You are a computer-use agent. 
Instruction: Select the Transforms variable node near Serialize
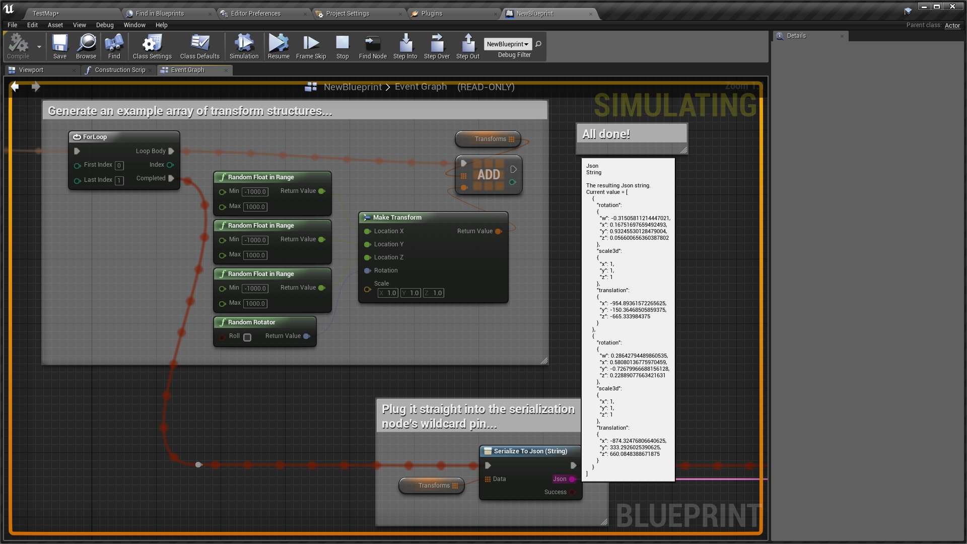432,486
